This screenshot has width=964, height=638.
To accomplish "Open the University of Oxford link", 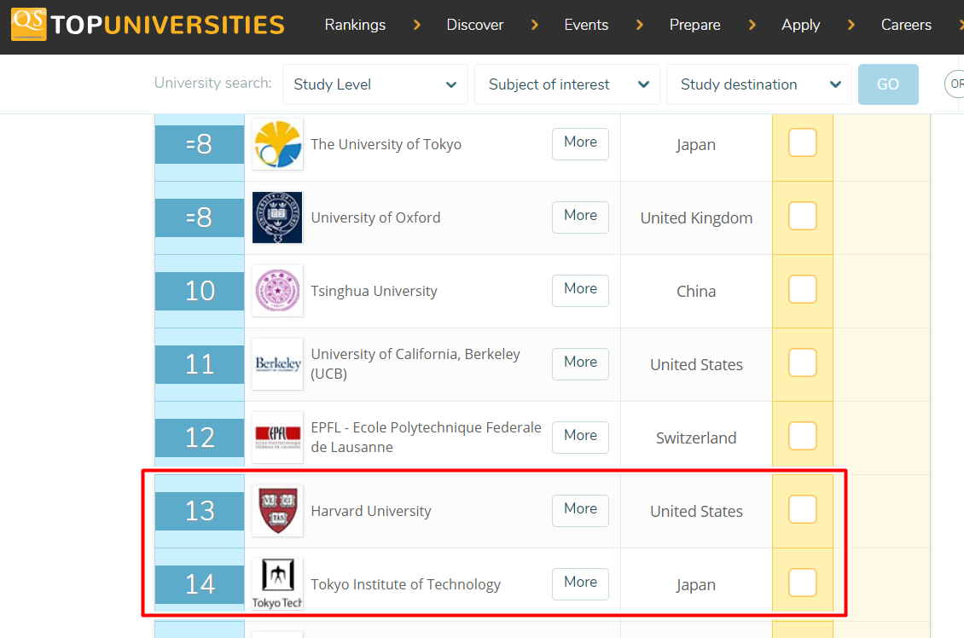I will 375,217.
